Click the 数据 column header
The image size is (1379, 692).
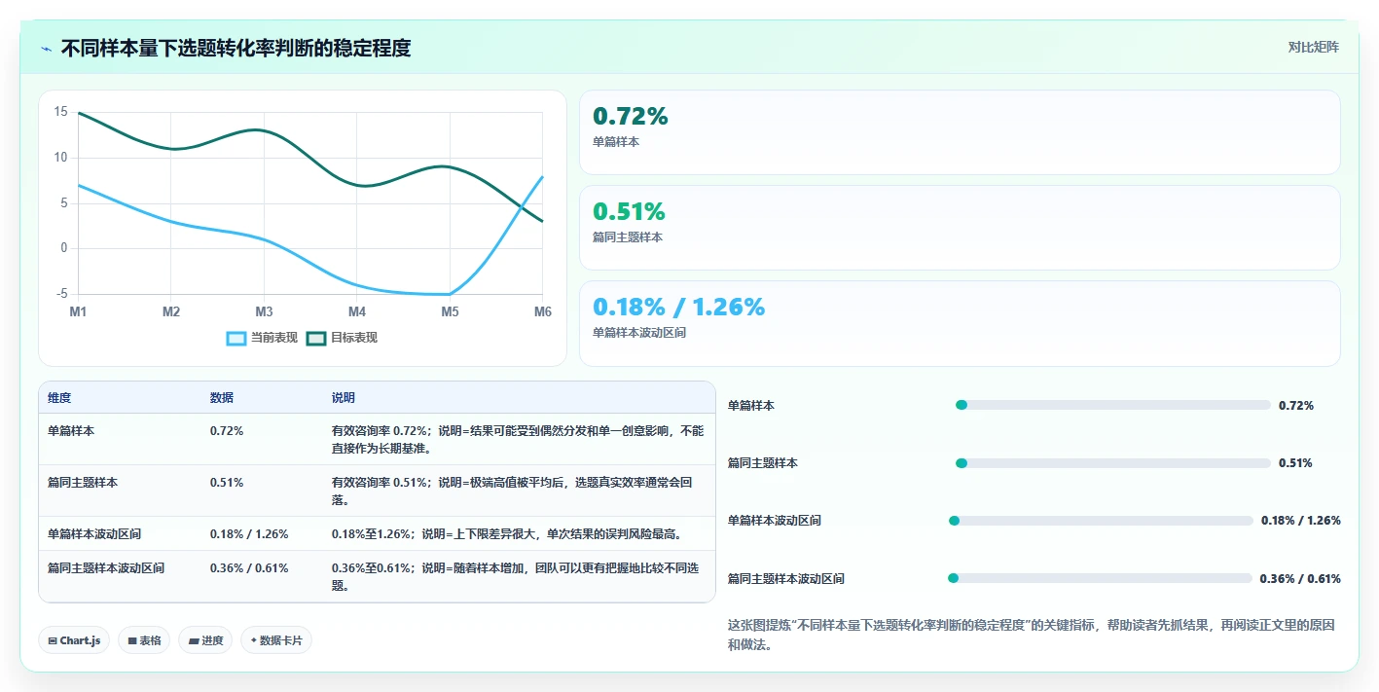click(x=222, y=398)
